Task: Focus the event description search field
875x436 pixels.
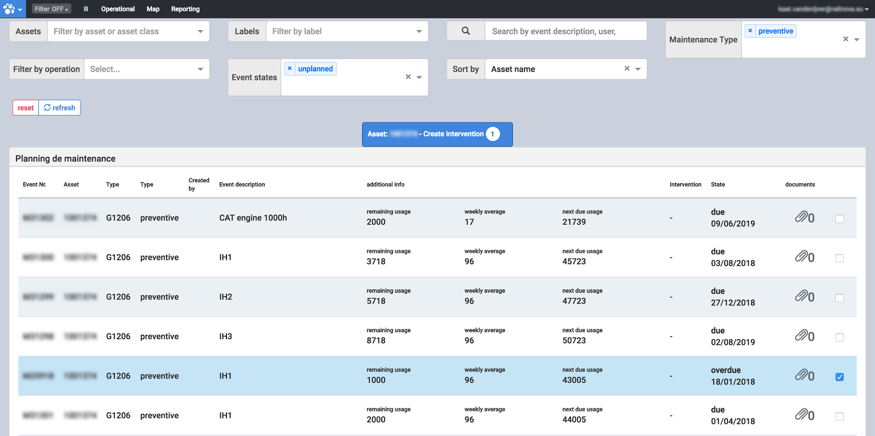Action: point(565,31)
